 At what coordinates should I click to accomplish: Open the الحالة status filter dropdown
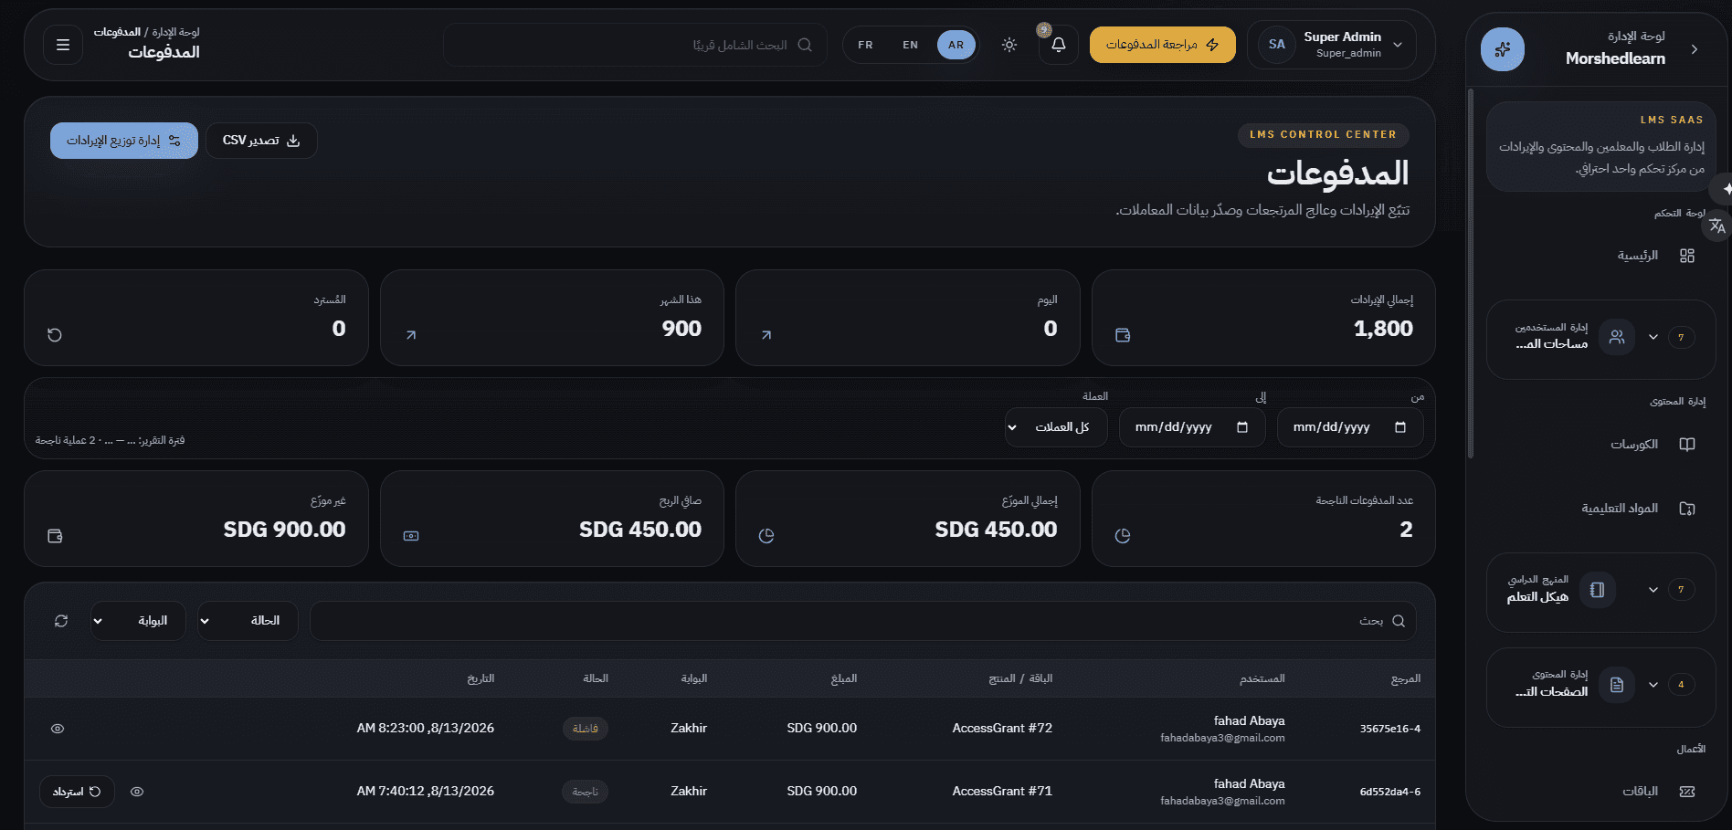click(x=248, y=621)
